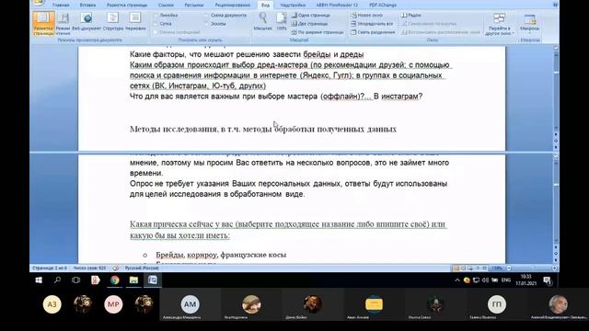The image size is (589, 331).
Task: Click Print Layout view shortcut in status bar
Action: point(456,268)
